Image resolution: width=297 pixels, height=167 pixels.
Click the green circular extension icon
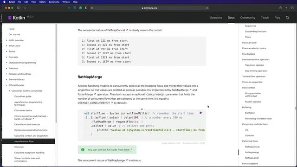click(x=80, y=8)
